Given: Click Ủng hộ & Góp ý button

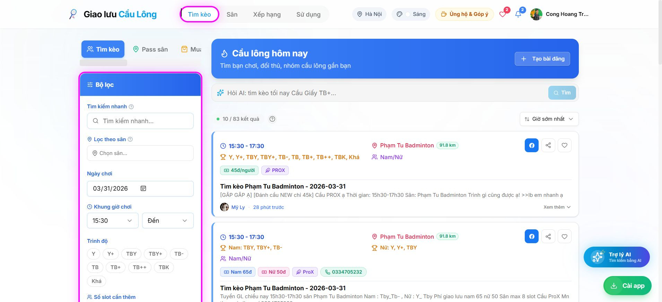Looking at the screenshot, I should (x=464, y=14).
